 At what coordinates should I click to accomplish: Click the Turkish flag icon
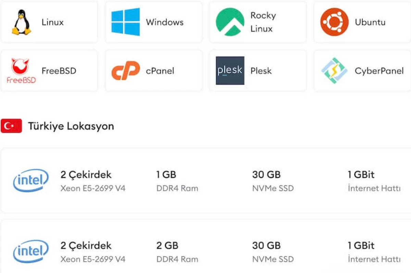[11, 126]
